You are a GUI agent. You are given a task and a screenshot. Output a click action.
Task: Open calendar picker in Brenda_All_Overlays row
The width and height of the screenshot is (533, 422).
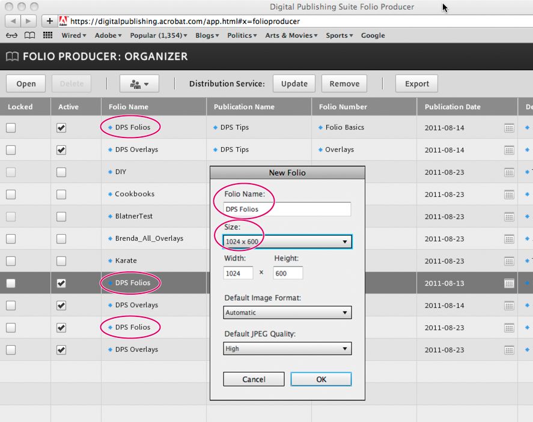point(509,239)
